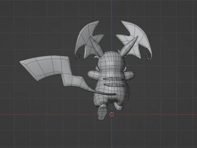Select the raised left foot of the model
The width and height of the screenshot is (197, 148).
(x=102, y=112)
